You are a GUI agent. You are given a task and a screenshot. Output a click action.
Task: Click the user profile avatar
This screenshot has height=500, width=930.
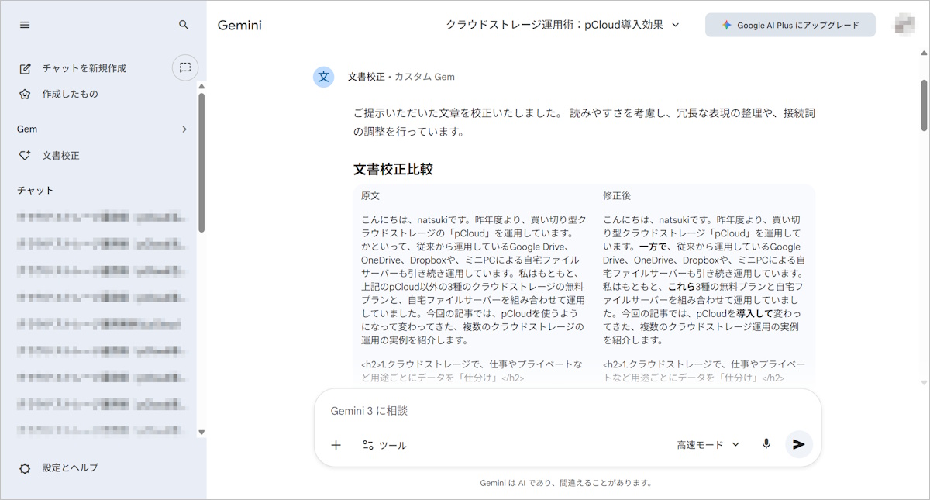click(x=904, y=25)
